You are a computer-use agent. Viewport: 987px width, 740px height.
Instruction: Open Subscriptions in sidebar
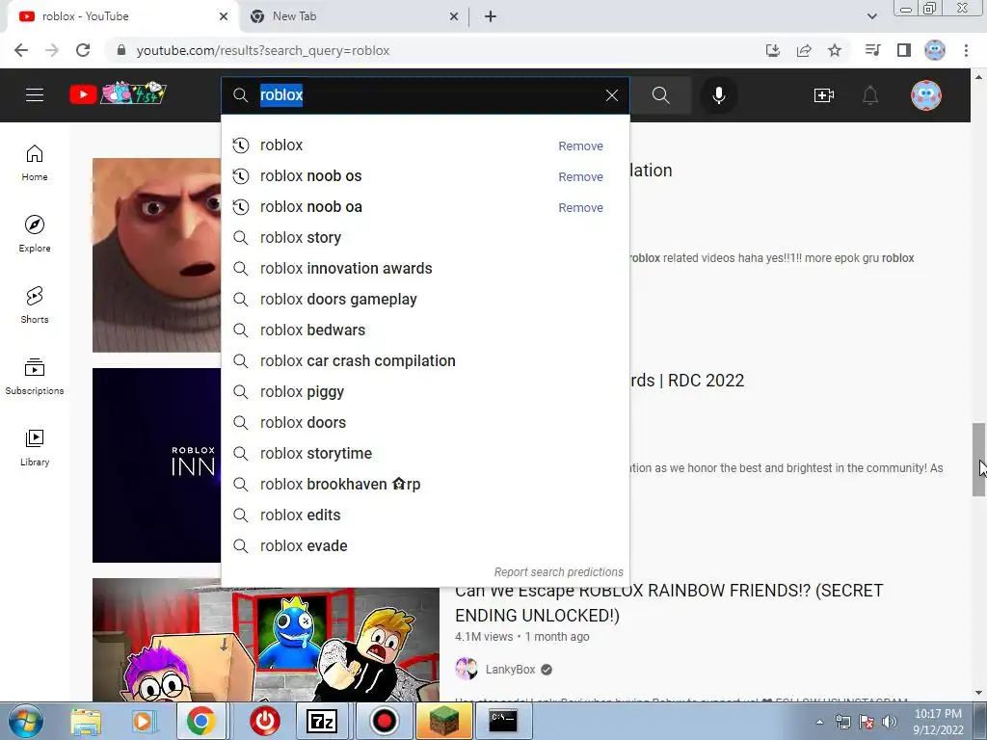[x=35, y=377]
